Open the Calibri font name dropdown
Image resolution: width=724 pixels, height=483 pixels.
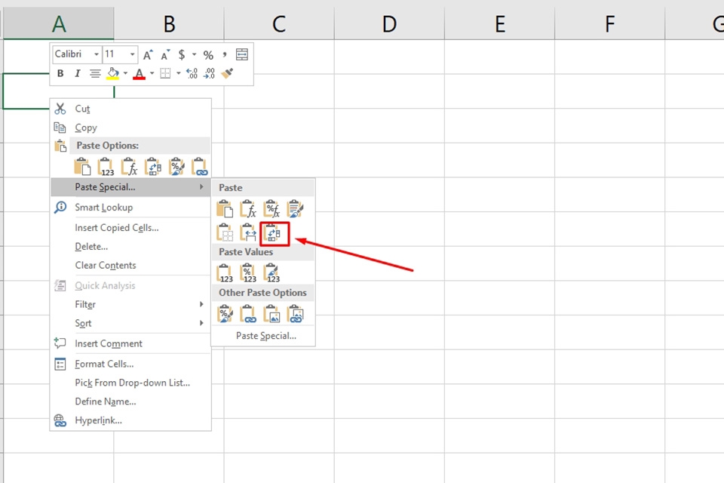(x=97, y=54)
